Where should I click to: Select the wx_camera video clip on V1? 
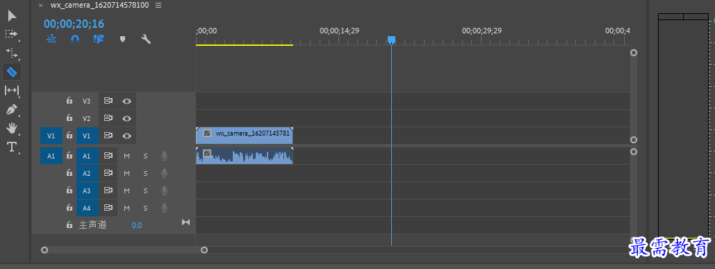click(245, 136)
